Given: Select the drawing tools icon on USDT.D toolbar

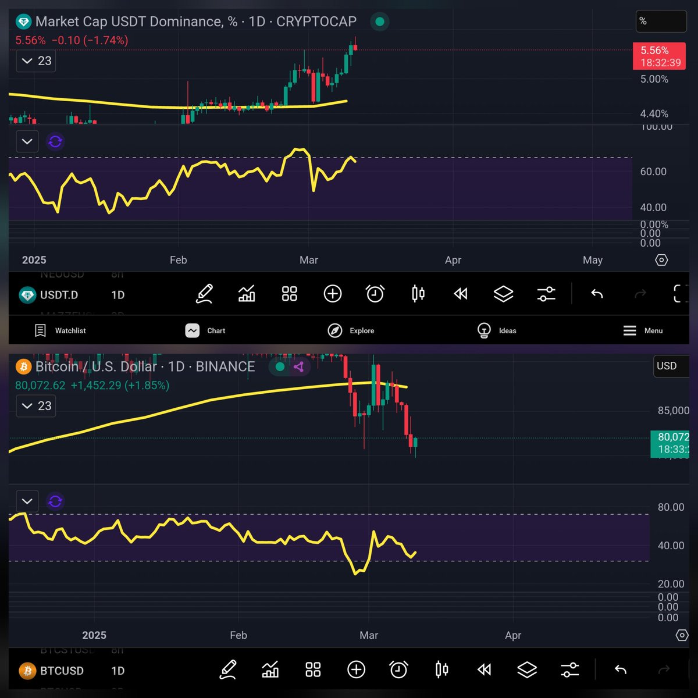Looking at the screenshot, I should (x=205, y=294).
